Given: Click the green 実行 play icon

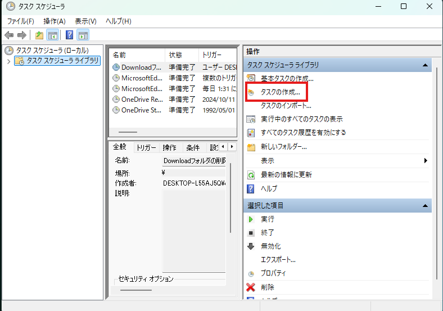Looking at the screenshot, I should (251, 219).
